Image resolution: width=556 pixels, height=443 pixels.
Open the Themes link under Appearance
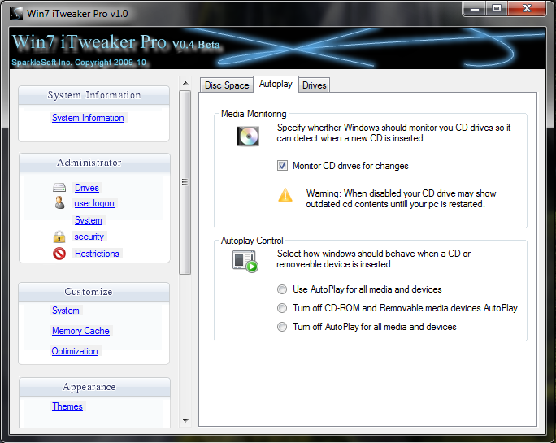[x=67, y=406]
